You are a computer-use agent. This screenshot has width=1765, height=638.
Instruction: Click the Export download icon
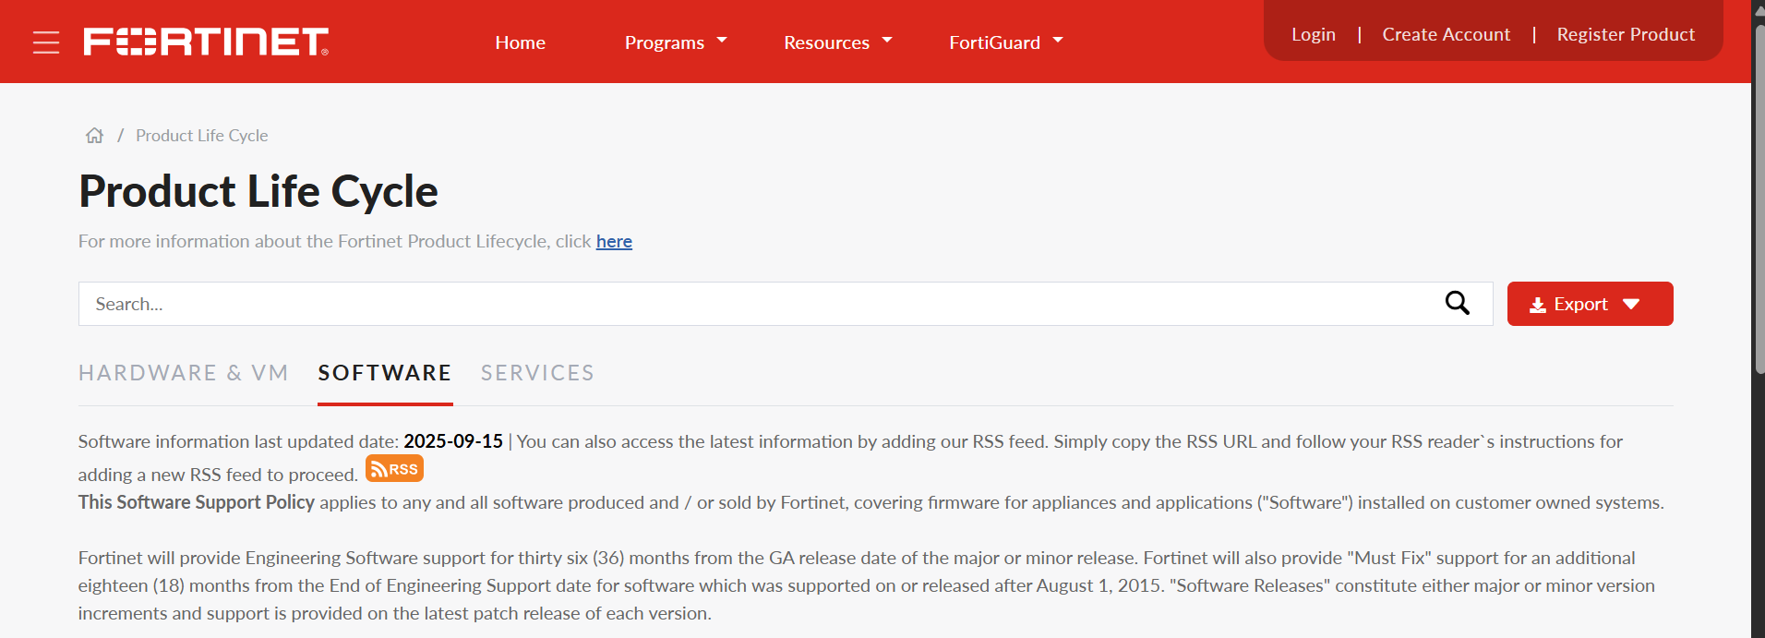coord(1538,305)
